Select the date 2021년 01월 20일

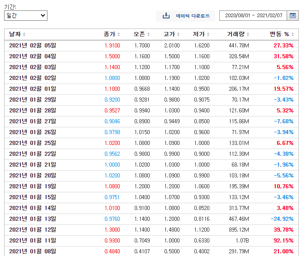pos(33,176)
